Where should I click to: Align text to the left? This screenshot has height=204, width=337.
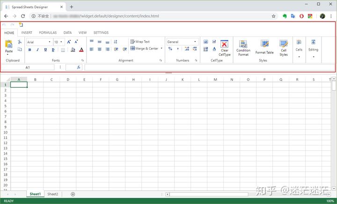(92, 50)
